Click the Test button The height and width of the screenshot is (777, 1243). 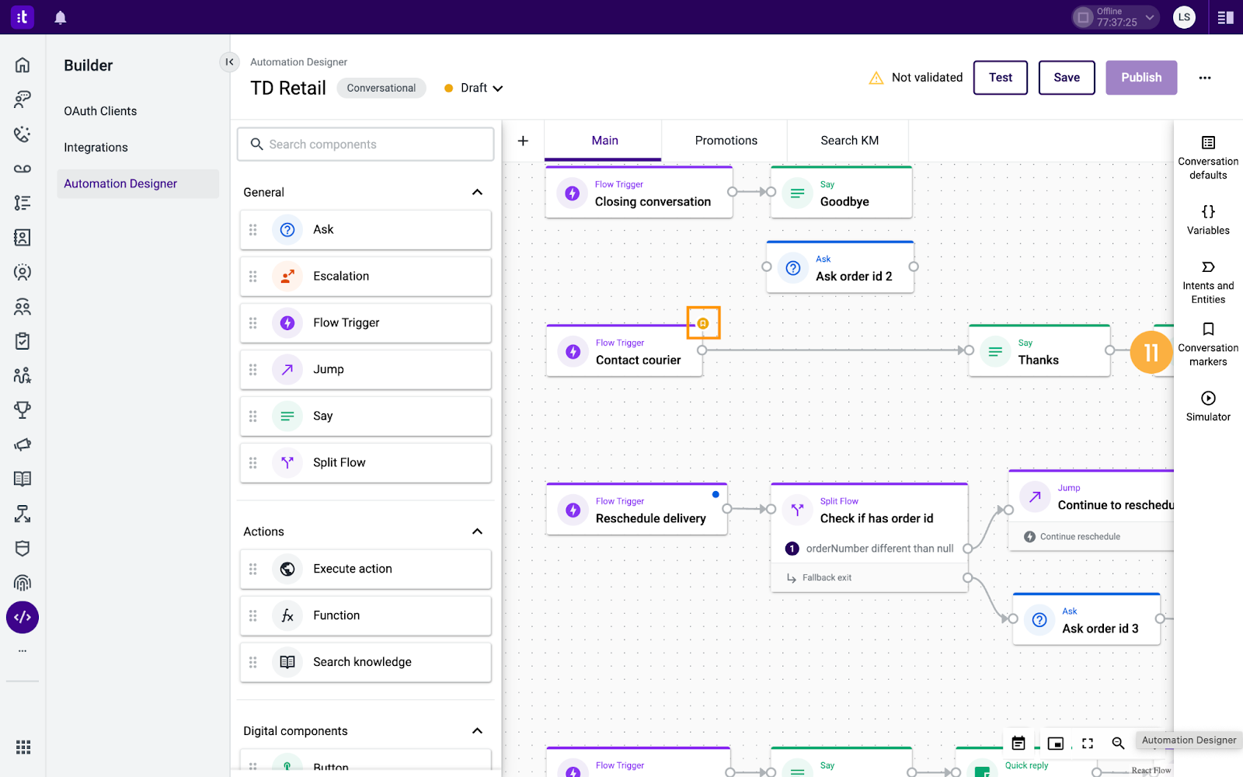[1000, 78]
